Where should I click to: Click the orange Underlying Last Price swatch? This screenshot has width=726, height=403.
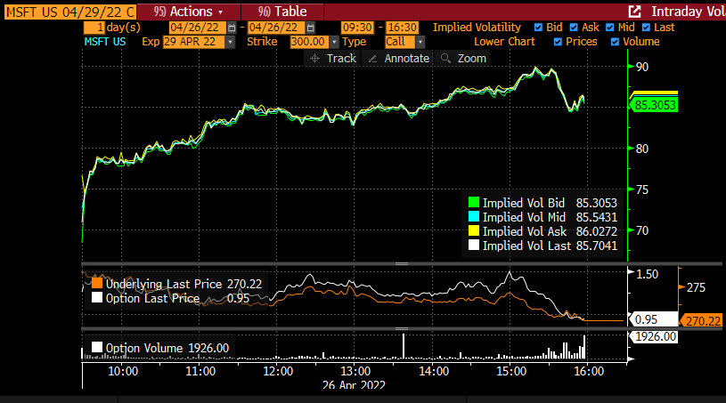[x=97, y=283]
